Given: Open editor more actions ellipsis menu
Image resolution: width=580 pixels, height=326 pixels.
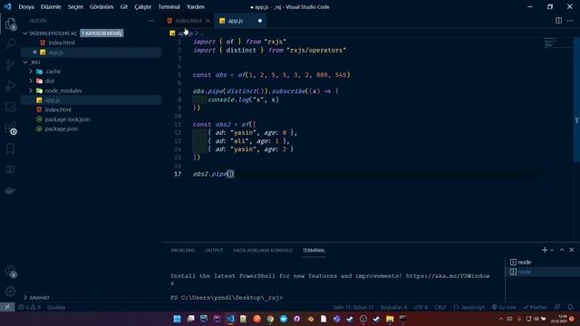Looking at the screenshot, I should (570, 21).
